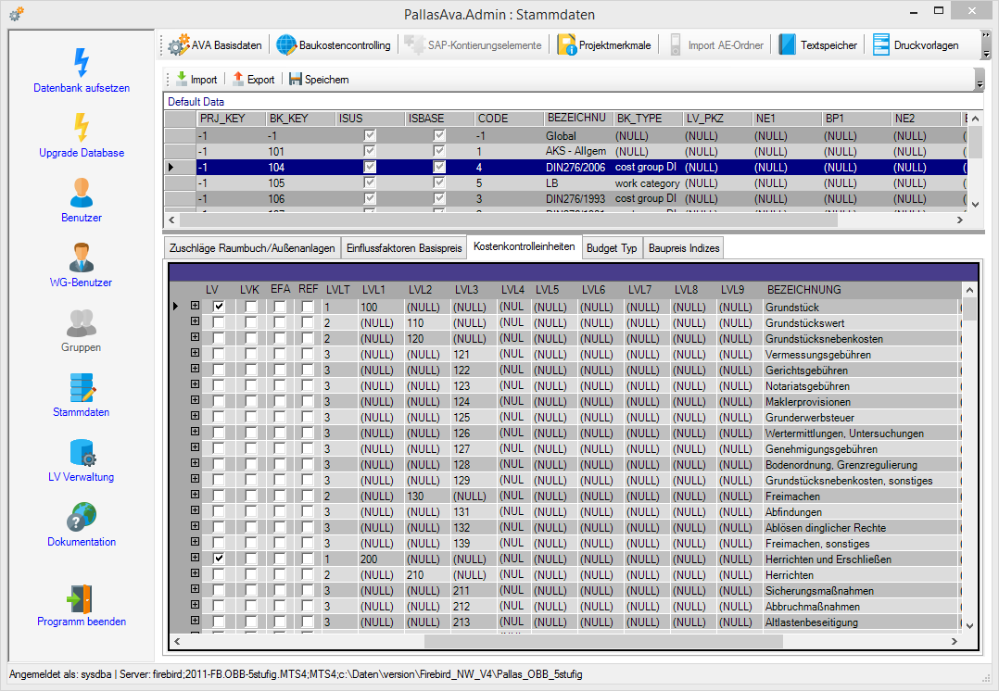This screenshot has width=999, height=691.
Task: Uncheck LV checkbox for Grundstück row
Action: click(x=219, y=307)
